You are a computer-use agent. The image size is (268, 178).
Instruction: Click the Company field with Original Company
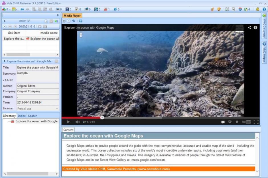pyautogui.click(x=38, y=91)
